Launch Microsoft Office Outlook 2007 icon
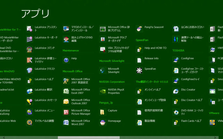 (x=66, y=102)
